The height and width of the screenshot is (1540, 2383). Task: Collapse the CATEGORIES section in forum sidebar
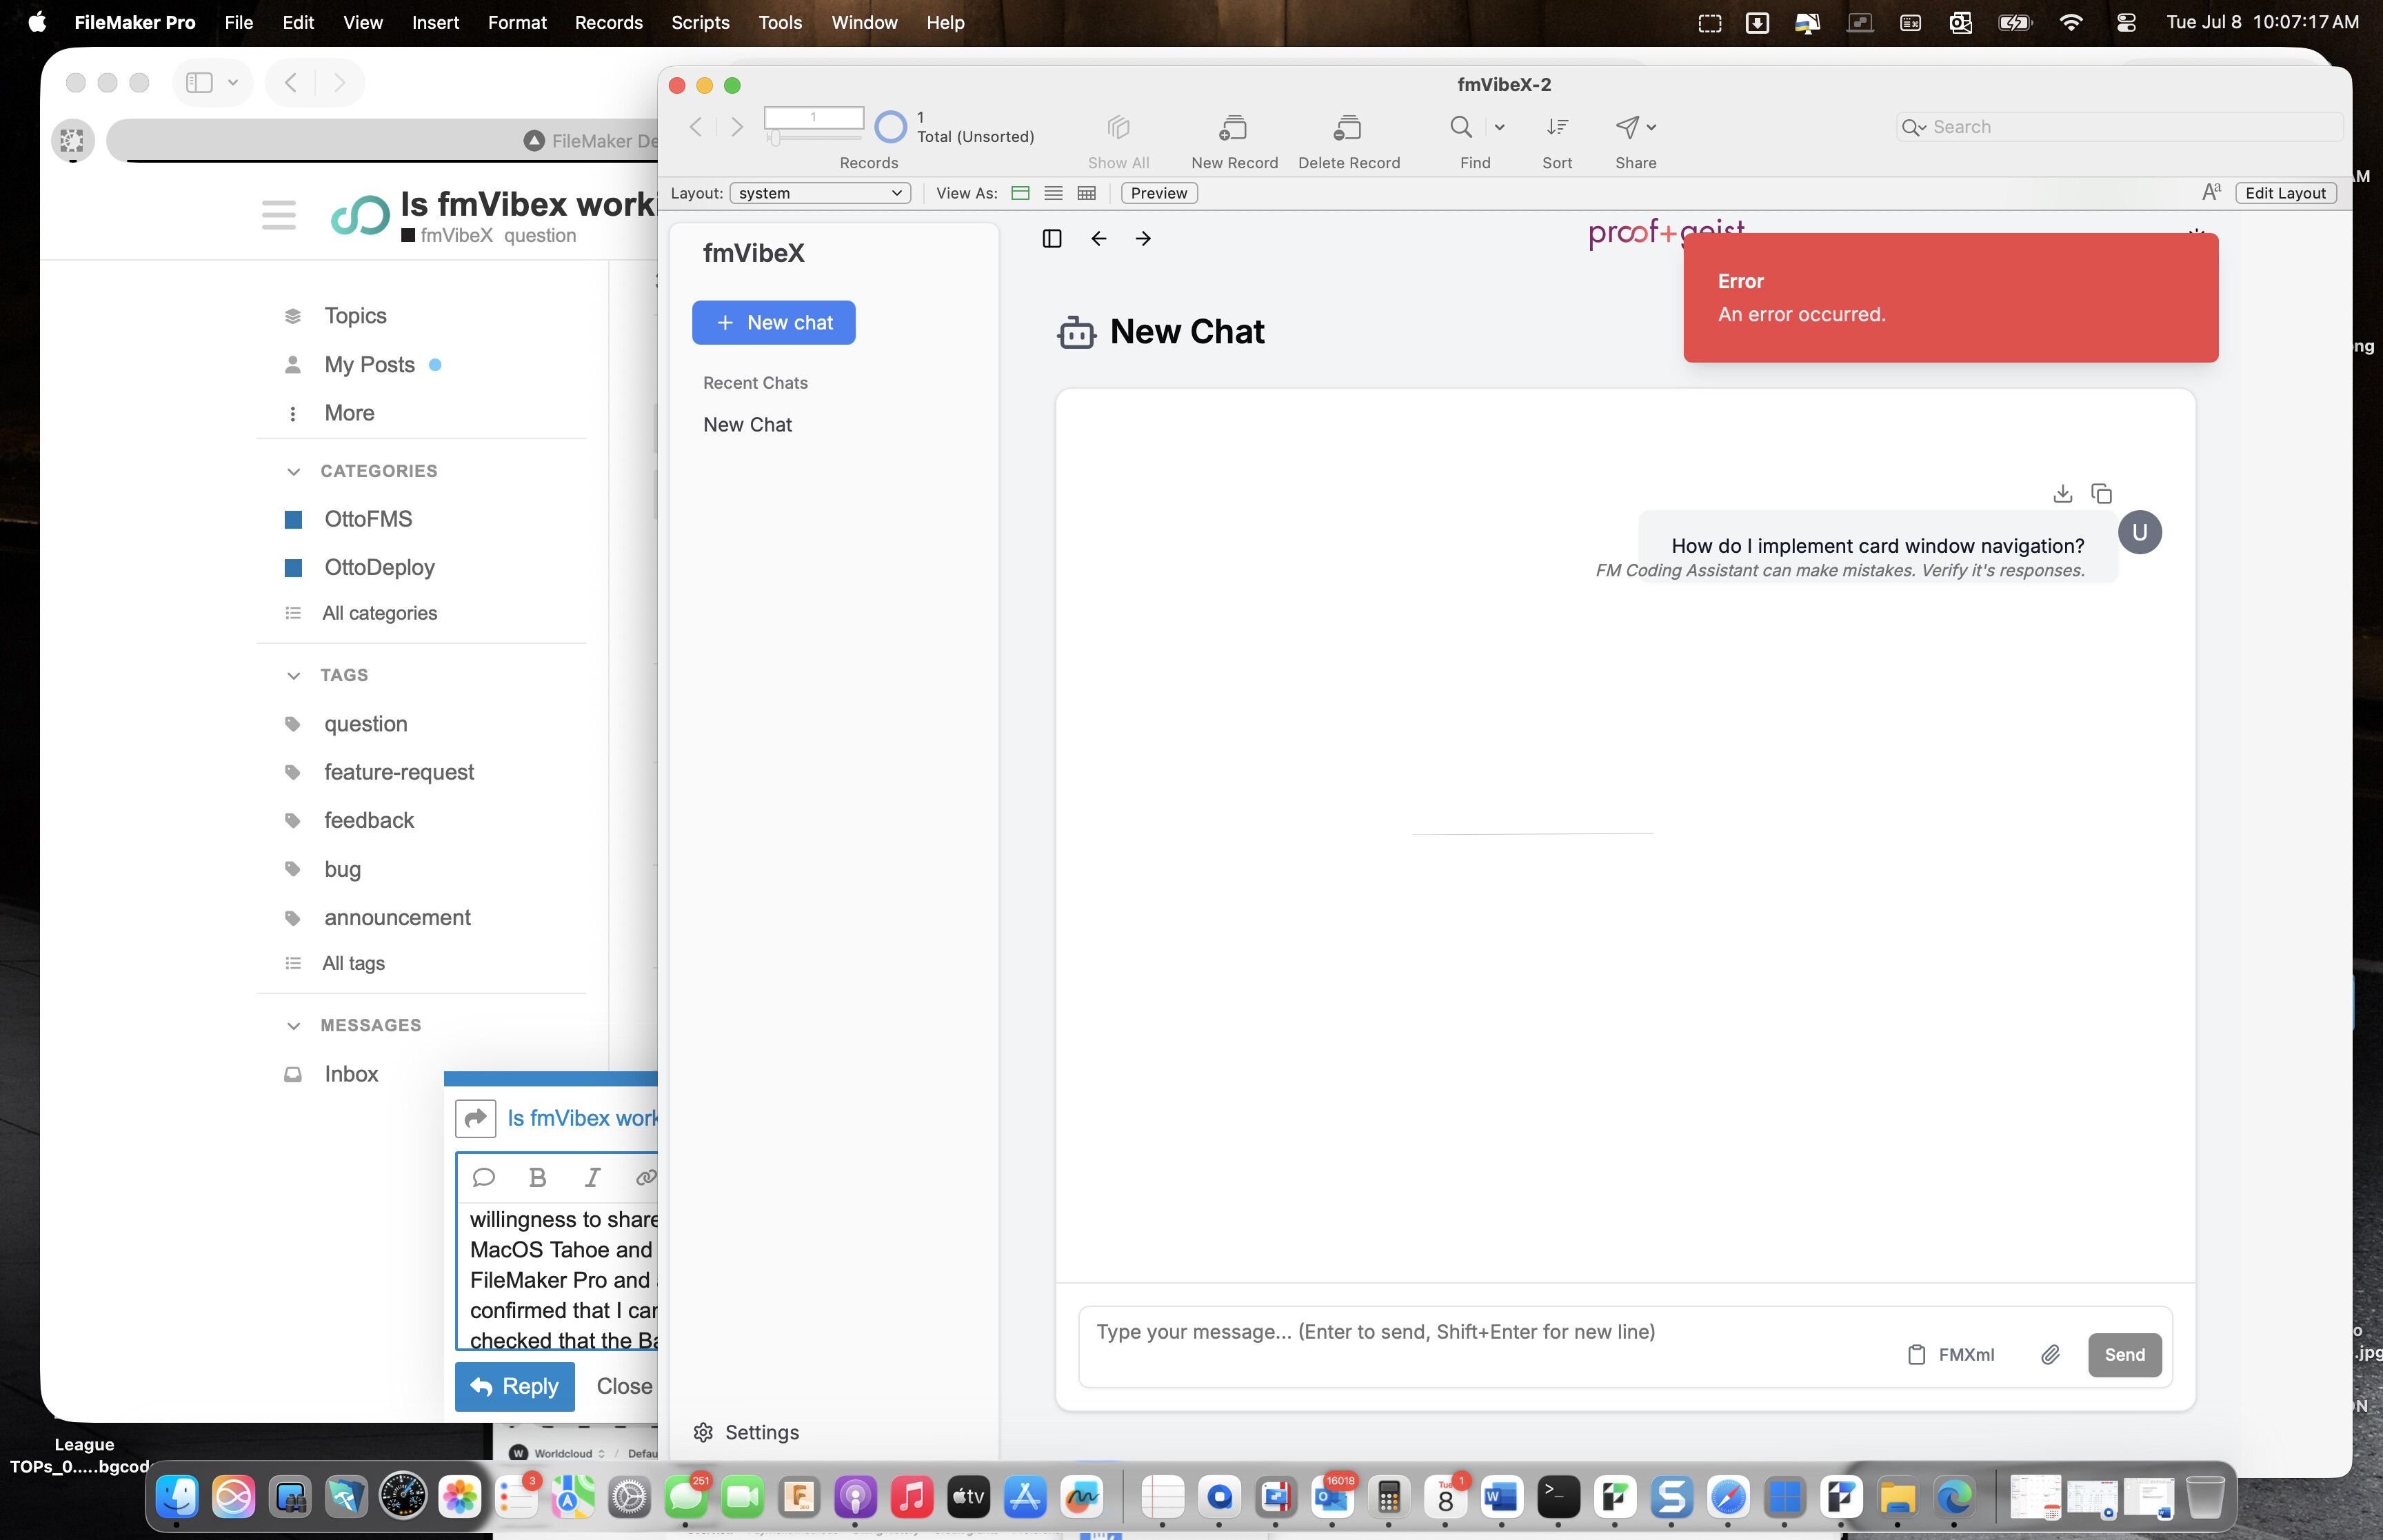[x=293, y=471]
